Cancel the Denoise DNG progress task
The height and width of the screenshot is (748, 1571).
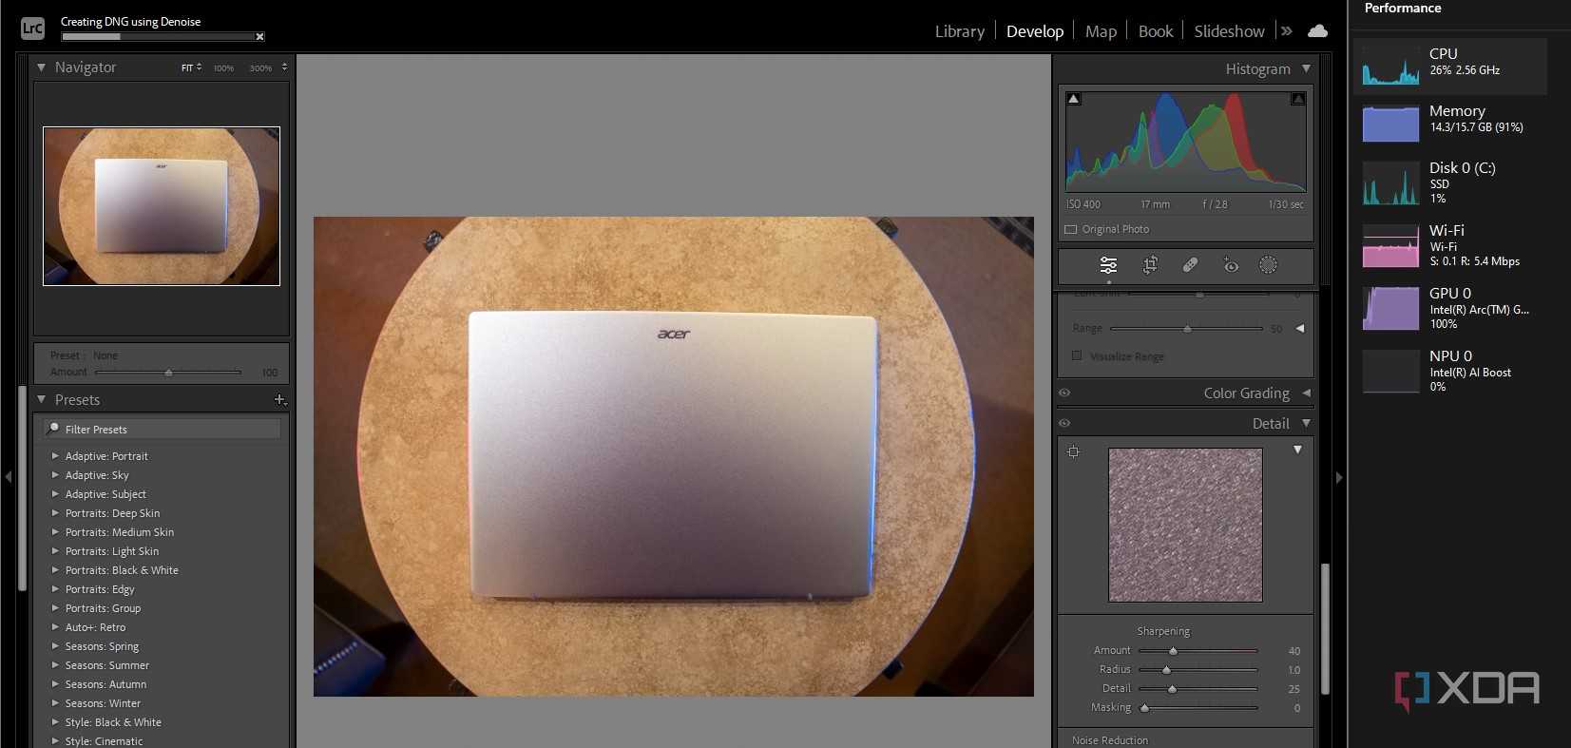pos(259,37)
